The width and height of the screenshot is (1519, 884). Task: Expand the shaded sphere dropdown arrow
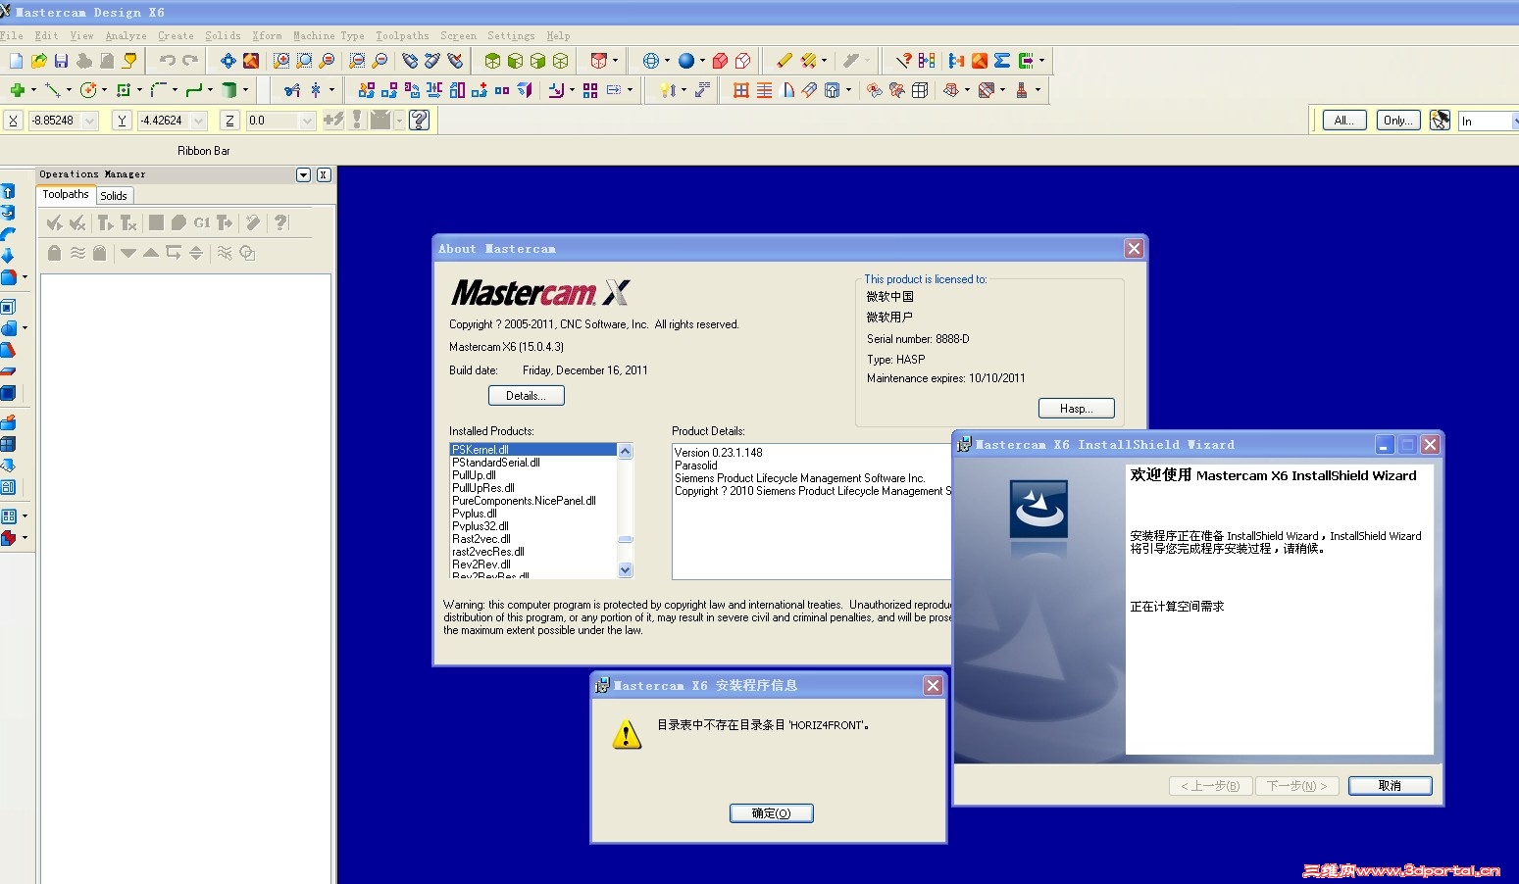(x=702, y=61)
